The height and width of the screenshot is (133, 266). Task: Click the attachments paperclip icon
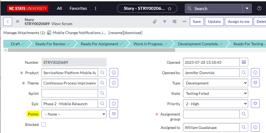[155, 22]
